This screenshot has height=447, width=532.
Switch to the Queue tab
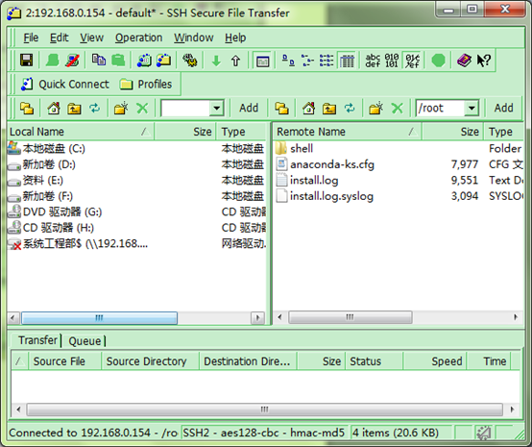pos(85,341)
